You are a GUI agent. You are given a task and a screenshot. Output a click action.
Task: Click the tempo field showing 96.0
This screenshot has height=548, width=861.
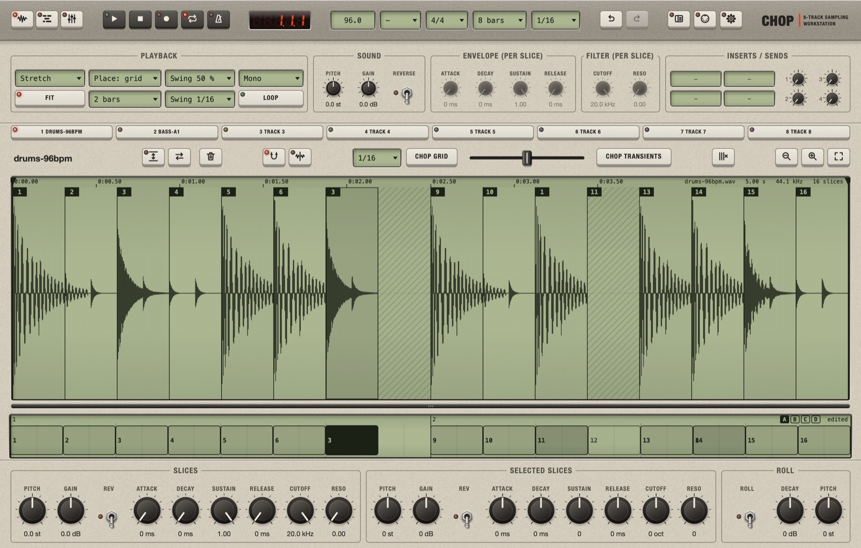[x=352, y=20]
